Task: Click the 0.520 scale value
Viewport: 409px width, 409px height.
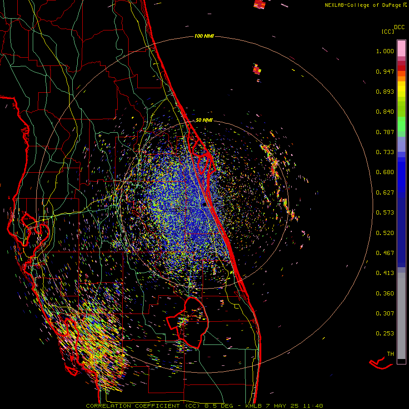Action: 385,233
